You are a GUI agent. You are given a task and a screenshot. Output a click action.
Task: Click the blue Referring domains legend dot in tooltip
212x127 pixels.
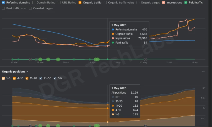click(113, 30)
